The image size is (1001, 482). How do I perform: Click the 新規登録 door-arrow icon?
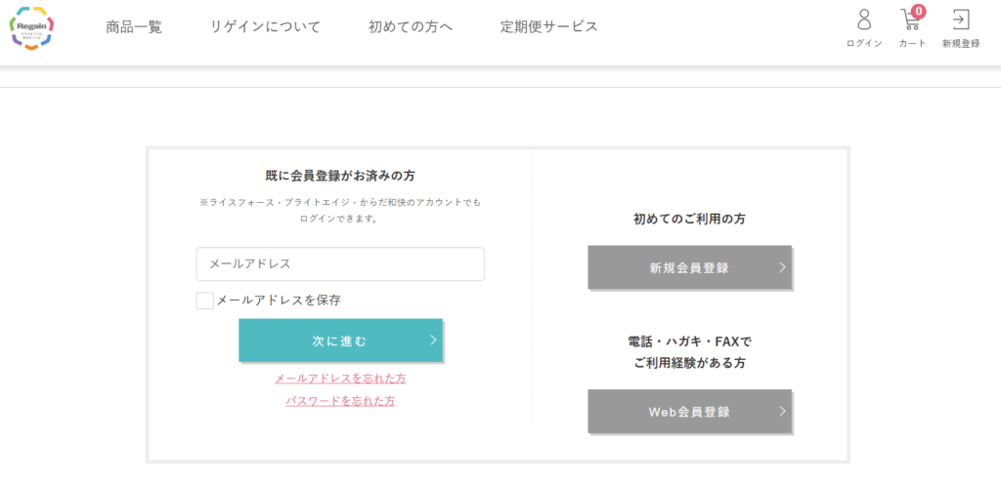click(961, 20)
